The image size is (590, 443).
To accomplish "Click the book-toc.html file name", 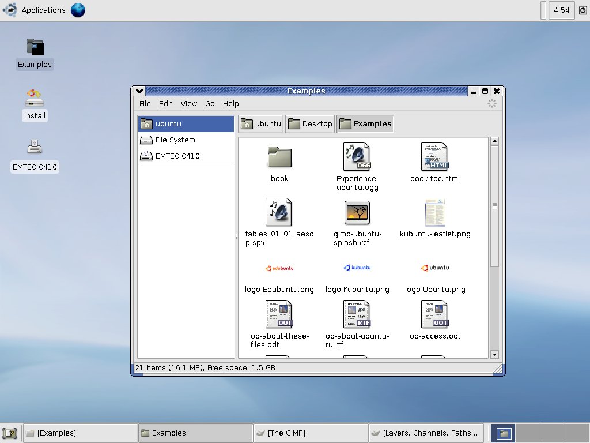I will click(435, 179).
